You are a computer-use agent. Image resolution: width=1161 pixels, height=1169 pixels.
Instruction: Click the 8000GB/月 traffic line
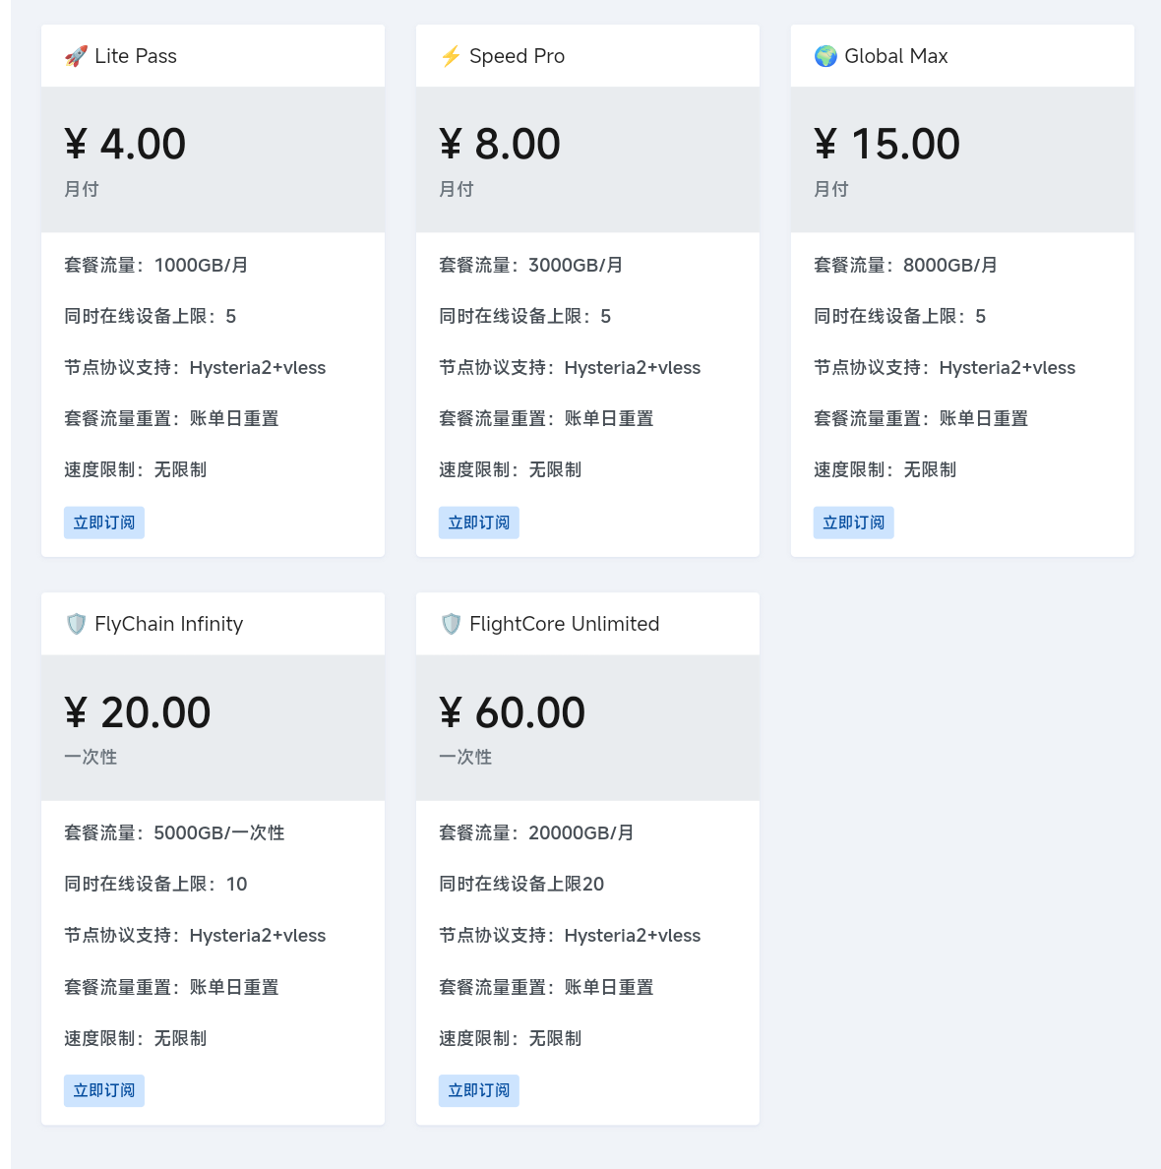(x=905, y=265)
